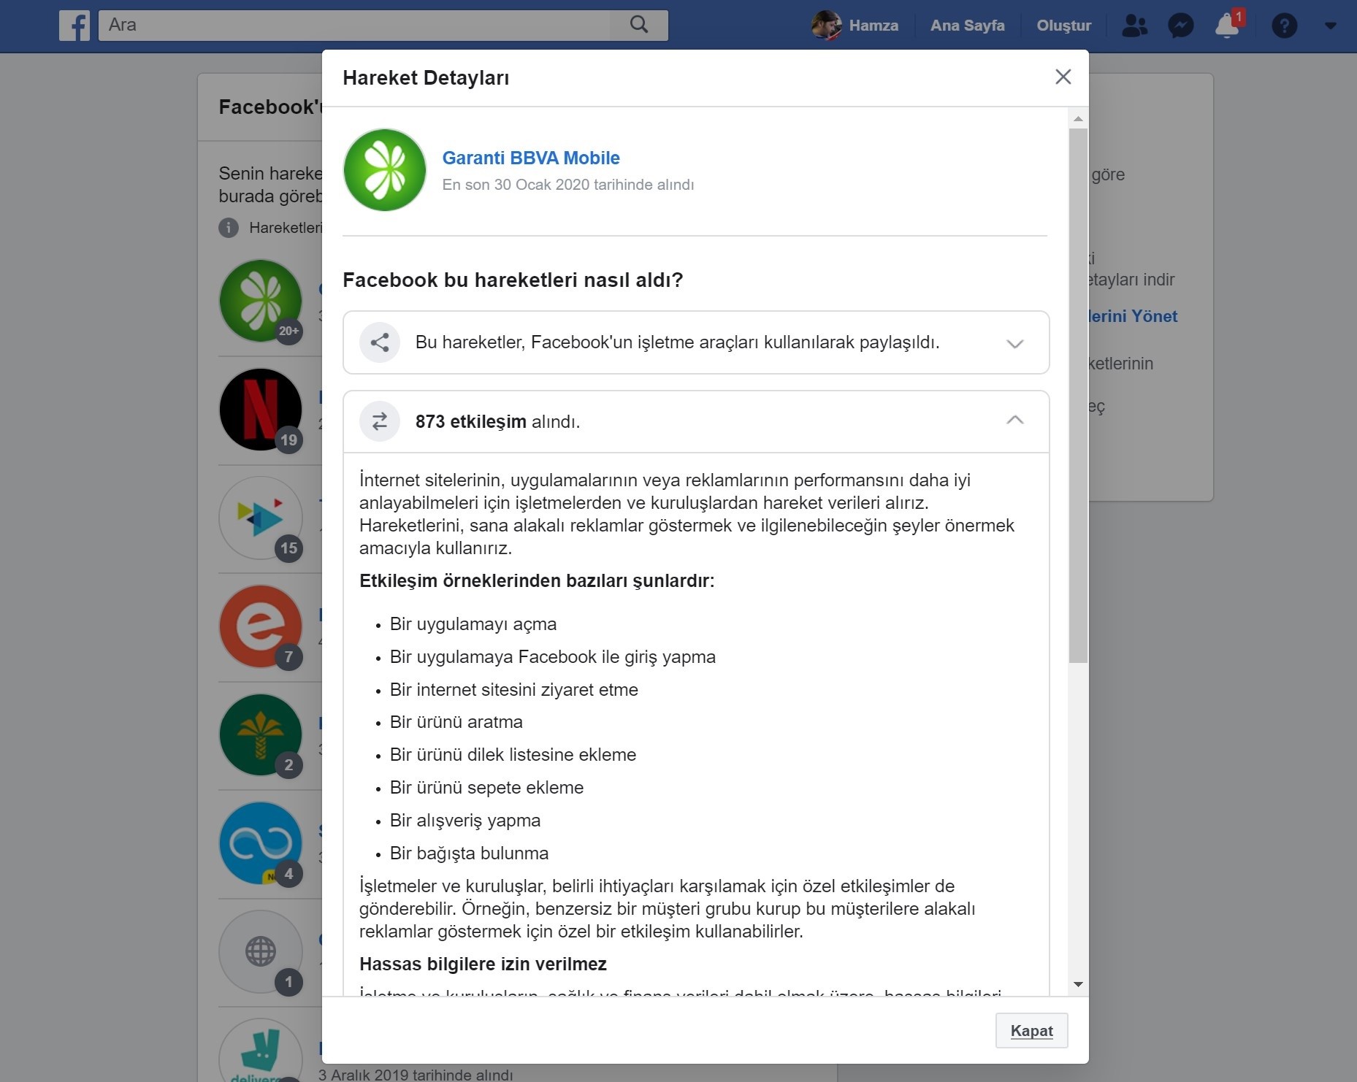This screenshot has width=1357, height=1082.
Task: Click the Garanti BBVA Mobile logo in the dialog
Action: (385, 170)
